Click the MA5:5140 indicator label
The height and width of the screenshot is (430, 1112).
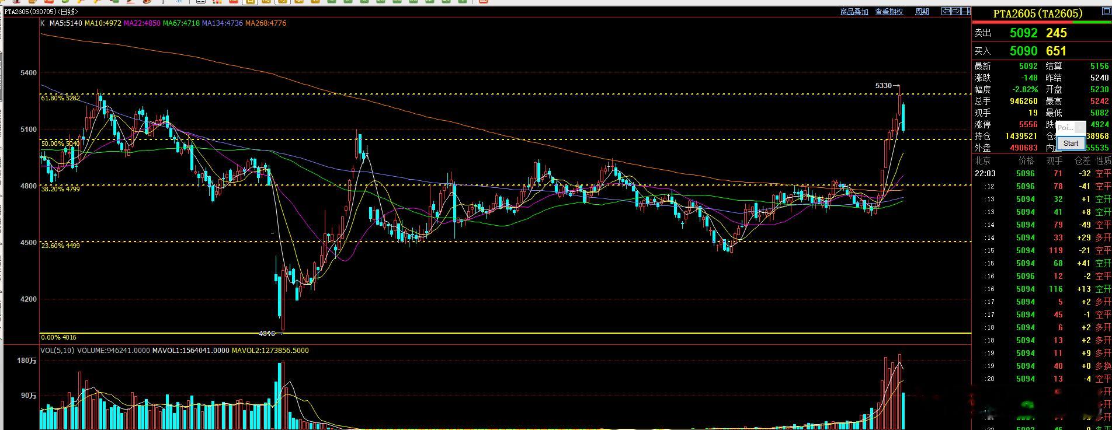click(65, 23)
